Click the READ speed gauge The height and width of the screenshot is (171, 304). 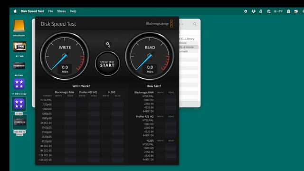150,57
